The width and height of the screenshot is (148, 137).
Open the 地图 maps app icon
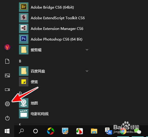coord(24,103)
